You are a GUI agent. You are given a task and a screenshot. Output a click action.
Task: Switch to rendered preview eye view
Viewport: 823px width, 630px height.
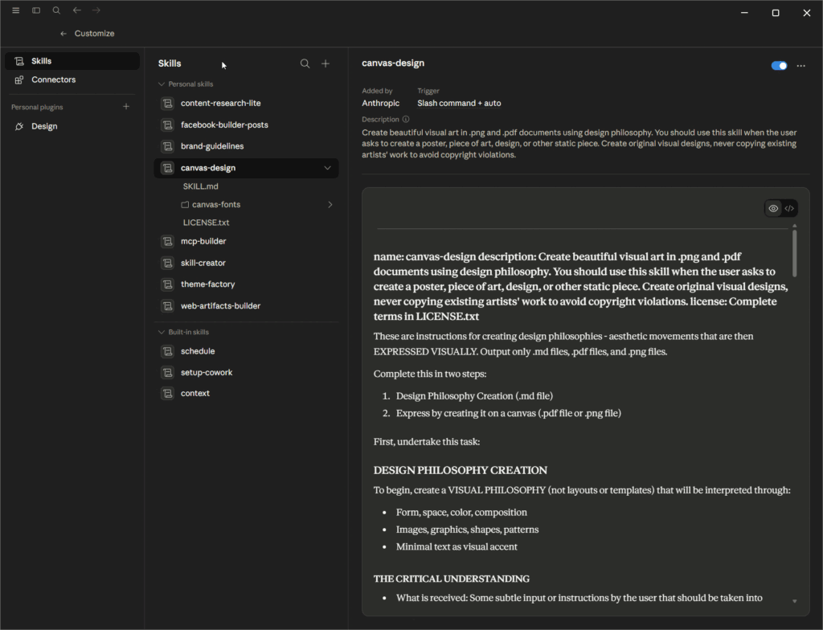pos(773,208)
